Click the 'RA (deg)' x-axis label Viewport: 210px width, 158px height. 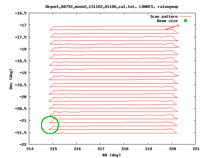(112, 155)
